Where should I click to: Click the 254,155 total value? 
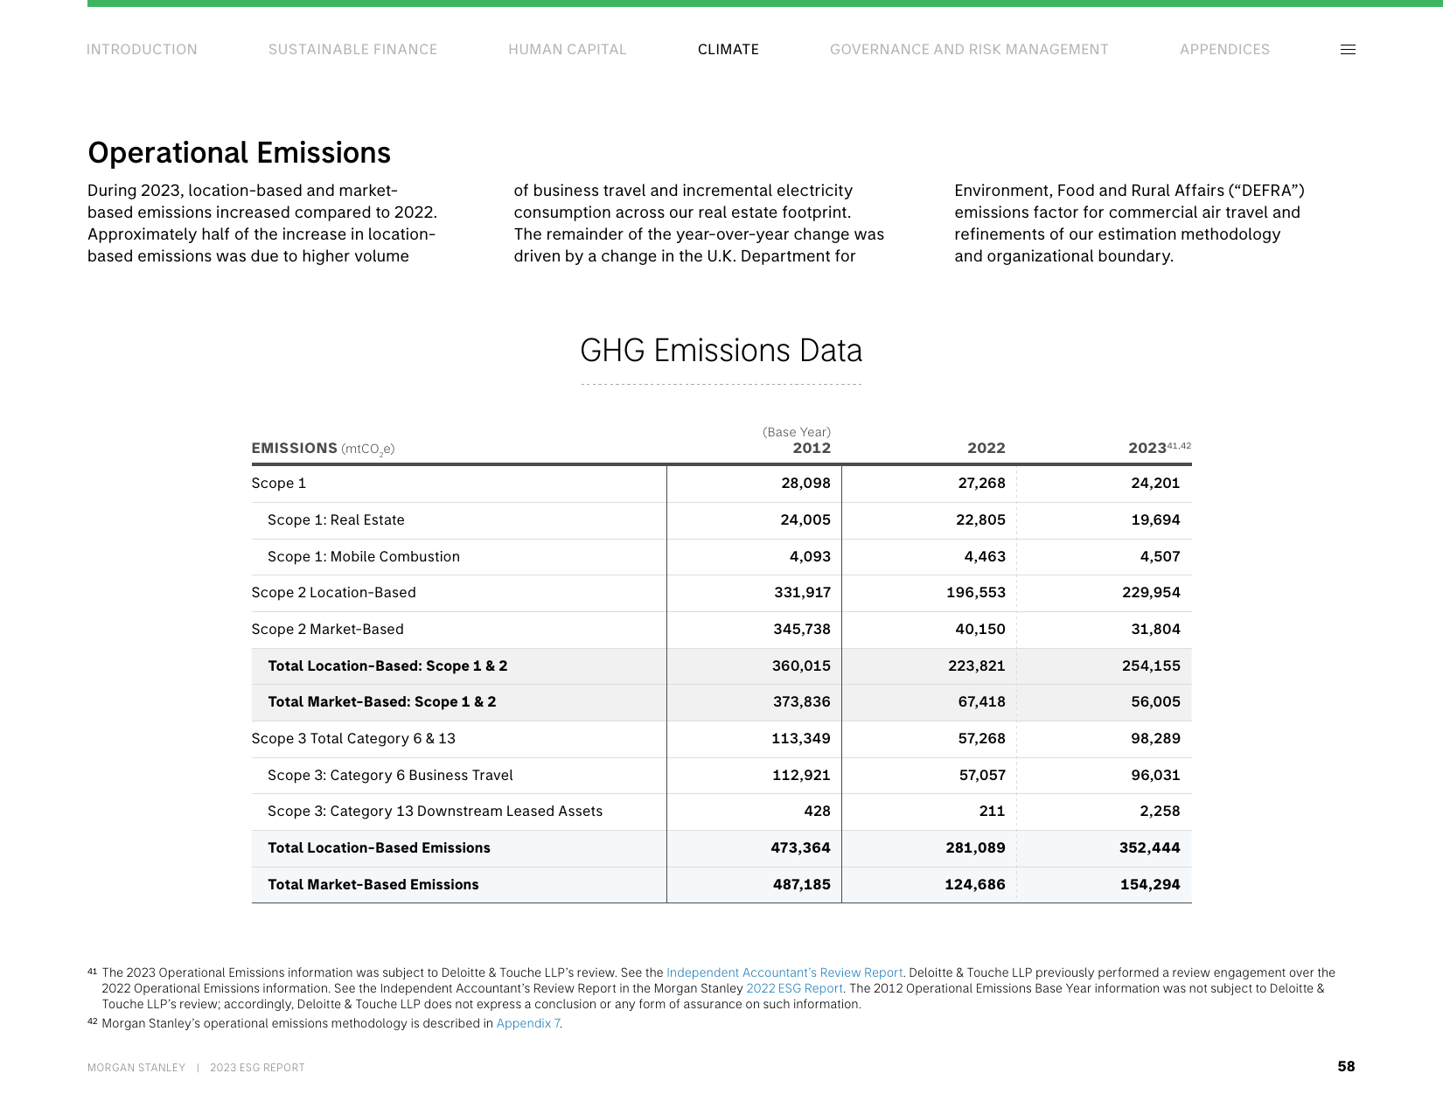click(x=1151, y=666)
